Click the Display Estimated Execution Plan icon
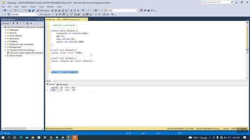This screenshot has height=140, width=250. tap(60, 14)
